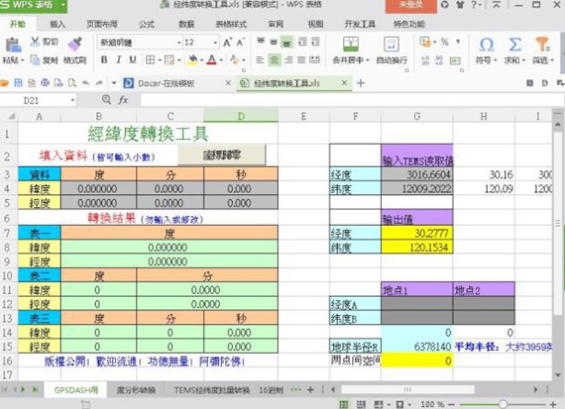Click the gray clear button in row 2
Image resolution: width=565 pixels, height=409 pixels.
click(222, 154)
